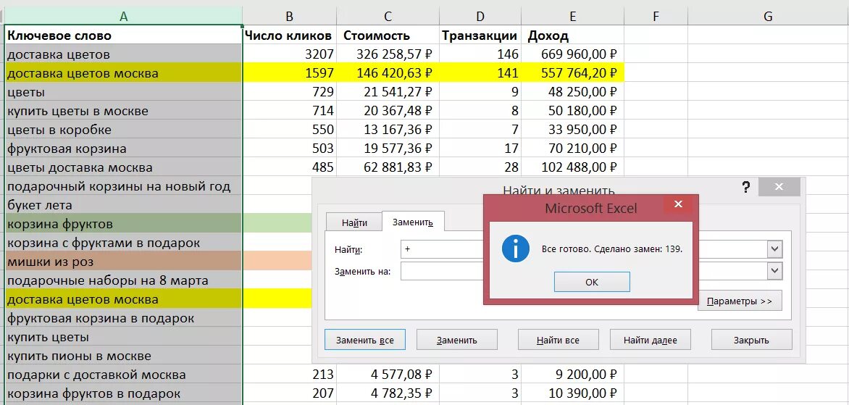The height and width of the screenshot is (405, 849).
Task: Click the Закрыть button
Action: [x=751, y=340]
